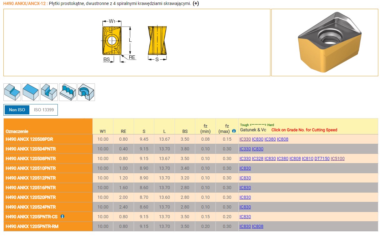Image resolution: width=382 pixels, height=236 pixels.
Task: Open IC328 grade in the 120508PNTR row
Action: (x=258, y=158)
